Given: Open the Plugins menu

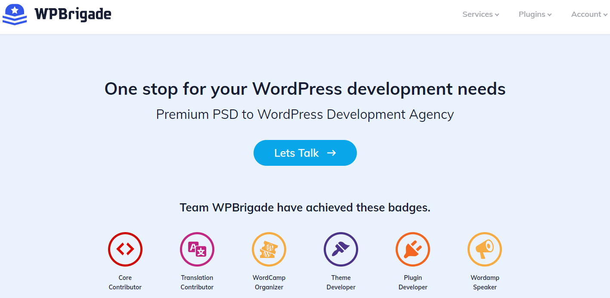Looking at the screenshot, I should 535,14.
